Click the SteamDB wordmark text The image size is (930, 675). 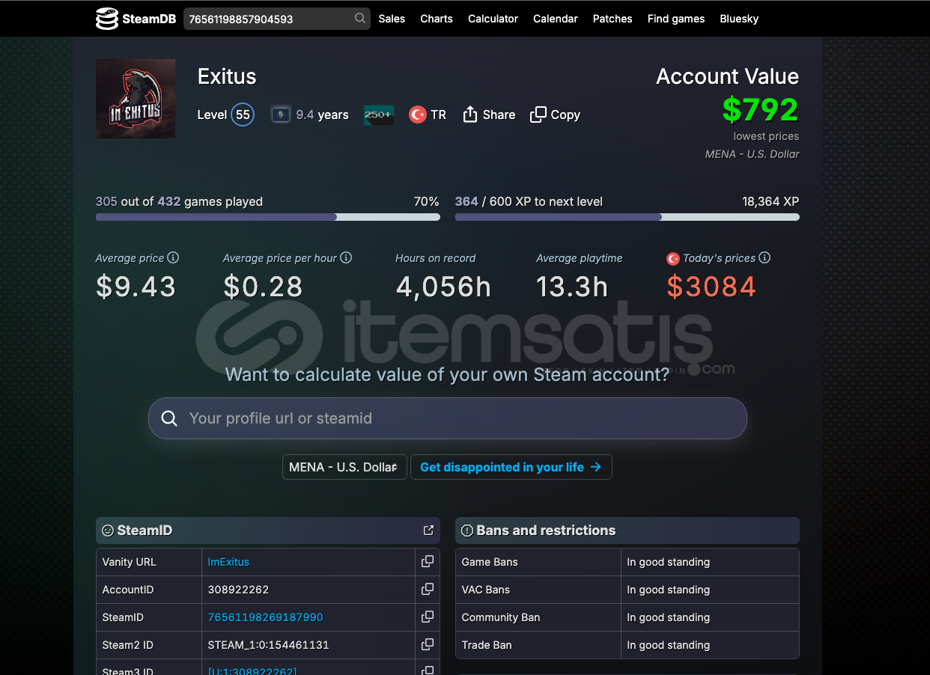[x=149, y=19]
